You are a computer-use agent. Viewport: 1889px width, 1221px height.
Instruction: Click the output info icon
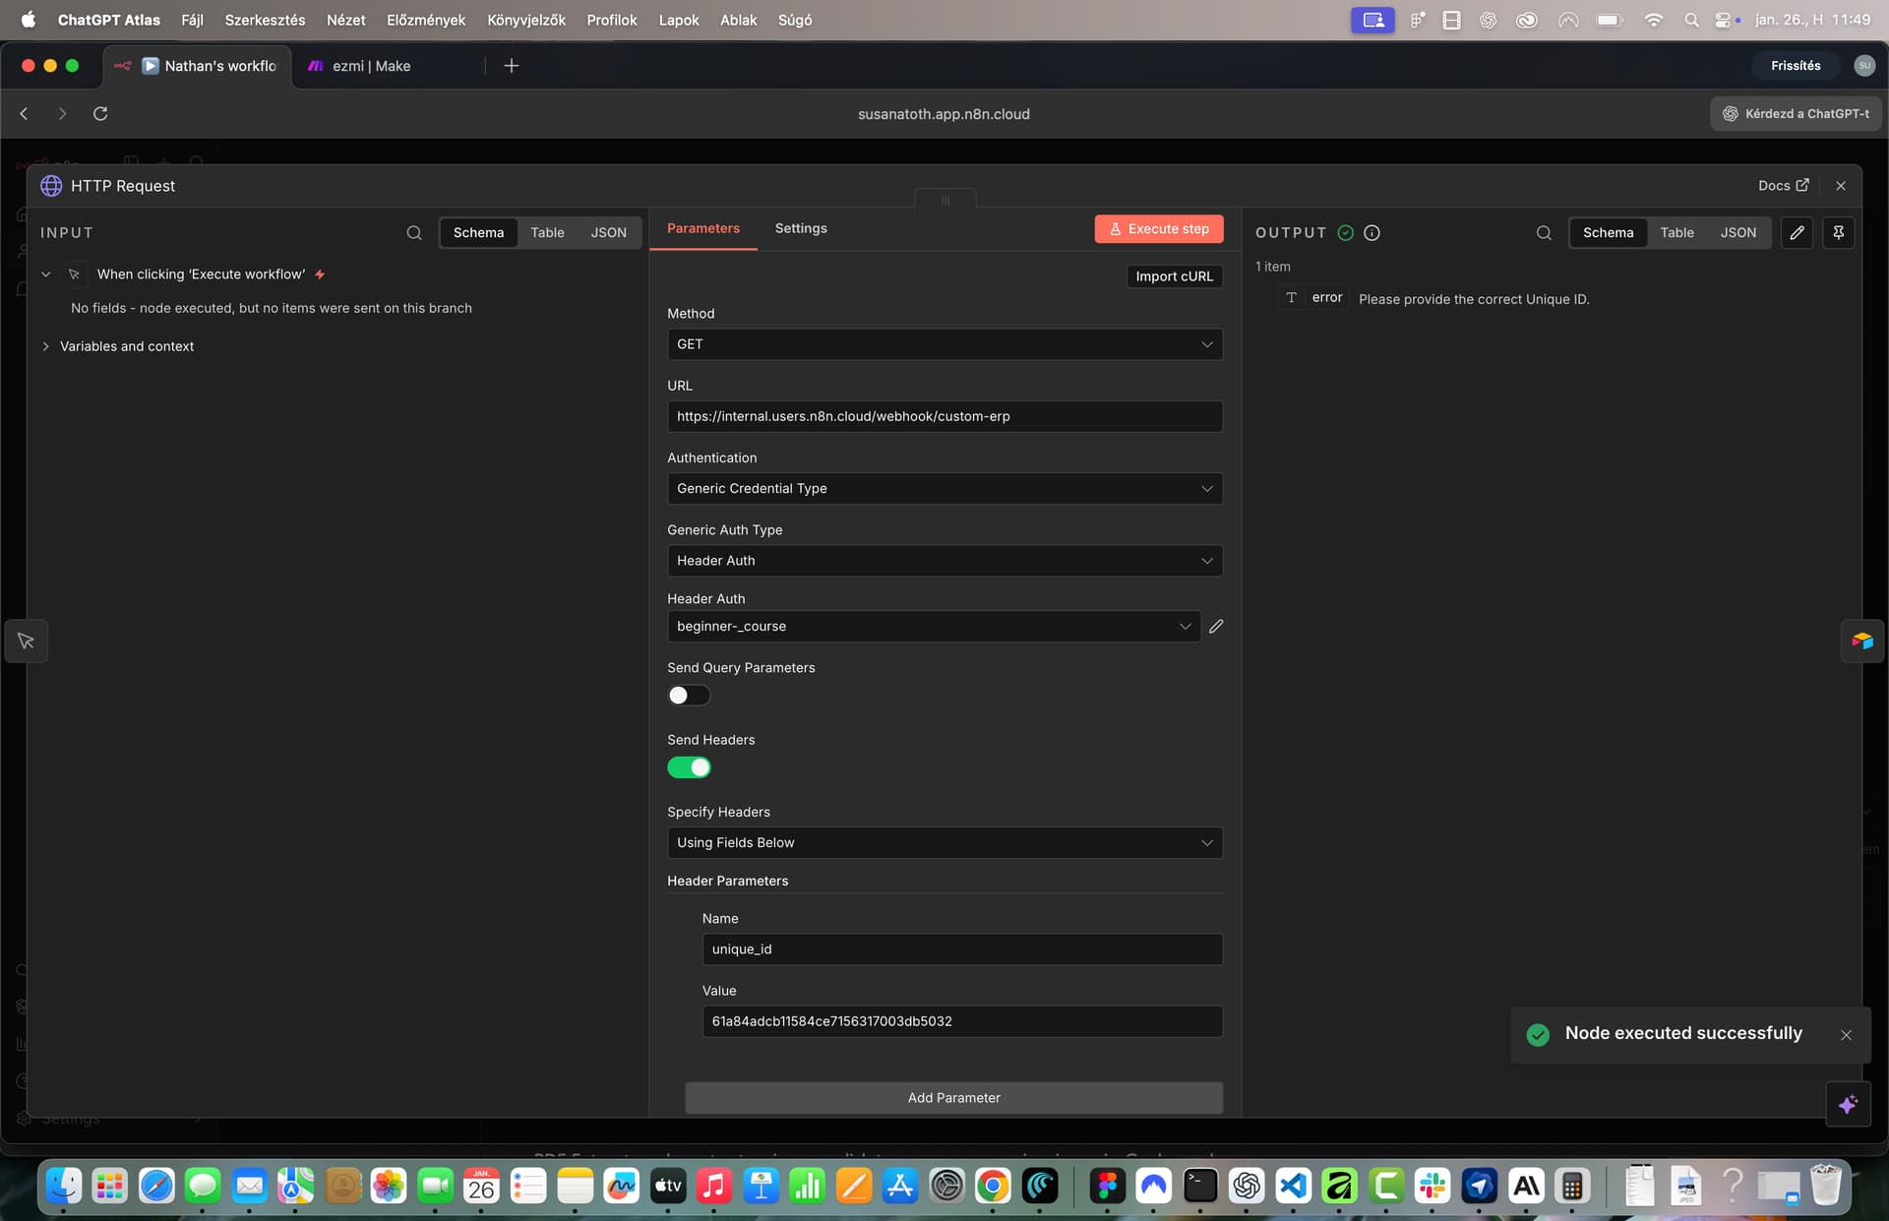coord(1371,233)
